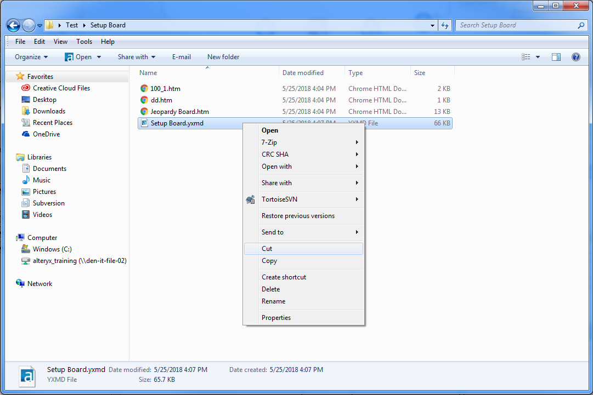Image resolution: width=593 pixels, height=395 pixels.
Task: Click the TortoiseSVN icon in the context menu
Action: 251,199
